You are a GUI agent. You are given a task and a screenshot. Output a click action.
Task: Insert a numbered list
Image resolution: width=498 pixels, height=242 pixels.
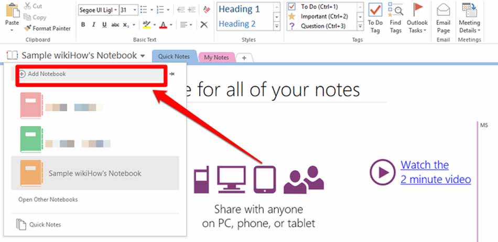[160, 10]
